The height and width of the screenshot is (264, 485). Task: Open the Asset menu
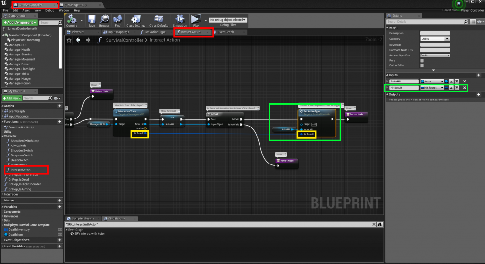[26, 10]
